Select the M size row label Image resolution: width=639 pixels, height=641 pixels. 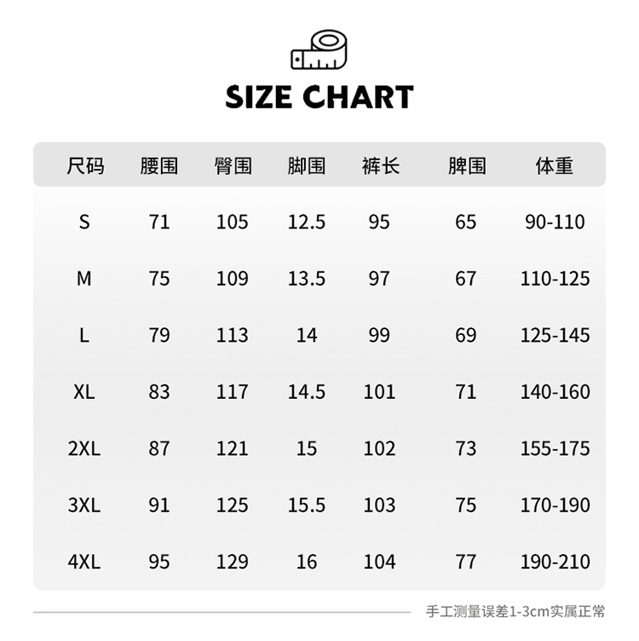point(84,279)
